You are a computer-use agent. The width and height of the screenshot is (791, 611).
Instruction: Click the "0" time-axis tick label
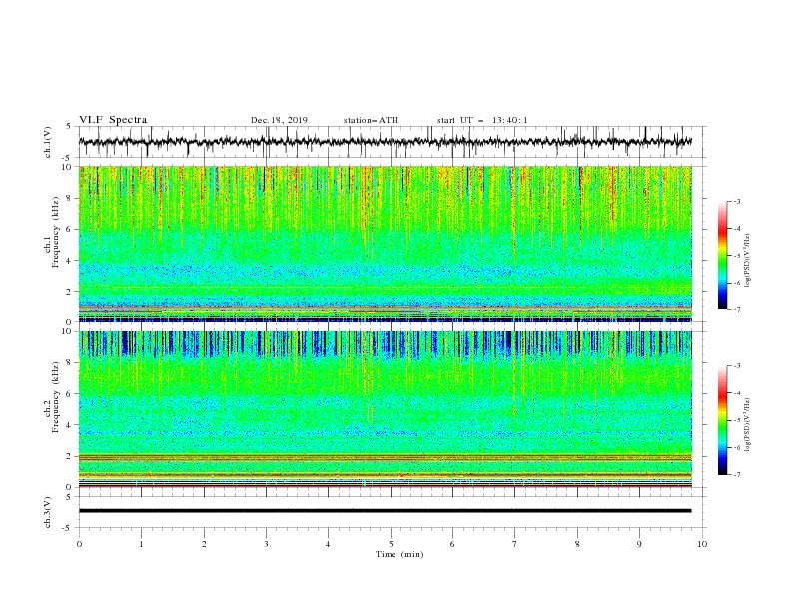click(x=79, y=544)
